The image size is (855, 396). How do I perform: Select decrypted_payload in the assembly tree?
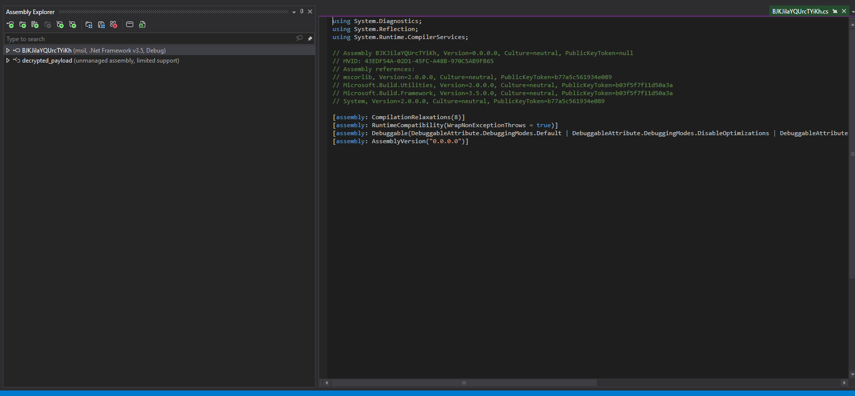(47, 61)
